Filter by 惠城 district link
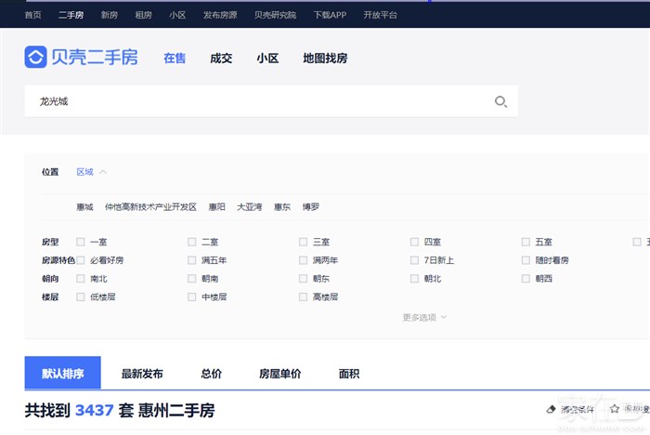 point(84,206)
